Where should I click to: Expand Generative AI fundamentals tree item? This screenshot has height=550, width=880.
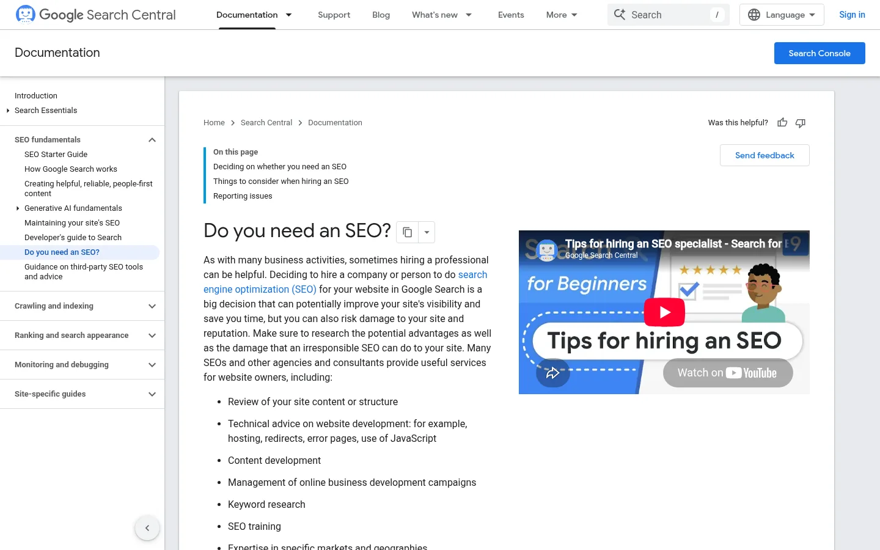(x=18, y=208)
